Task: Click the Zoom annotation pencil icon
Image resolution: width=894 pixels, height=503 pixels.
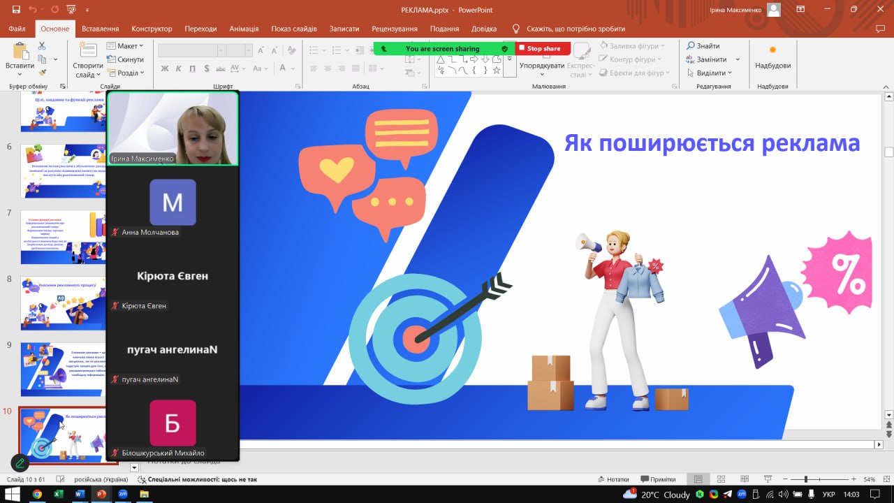Action: click(x=20, y=462)
